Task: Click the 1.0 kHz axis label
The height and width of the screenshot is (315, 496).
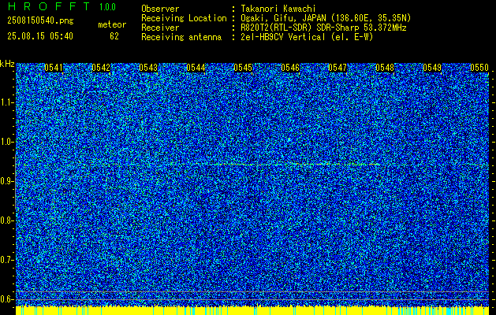Action: 6,142
